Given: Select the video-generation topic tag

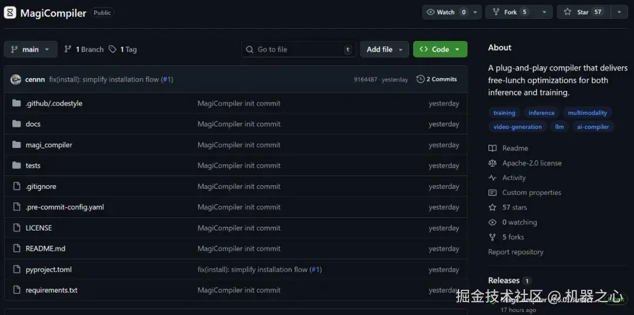Looking at the screenshot, I should (x=518, y=127).
